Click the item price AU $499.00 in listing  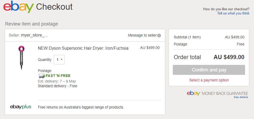click(x=150, y=48)
